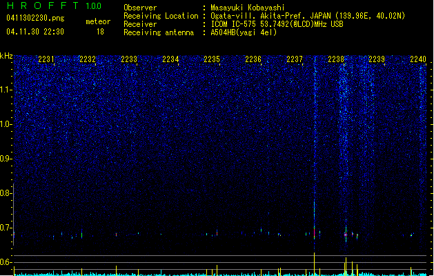Image resolution: width=434 pixels, height=276 pixels.
Task: Click the Ogata-vill. Akita-Pref. JAPAN location text
Action: point(308,16)
